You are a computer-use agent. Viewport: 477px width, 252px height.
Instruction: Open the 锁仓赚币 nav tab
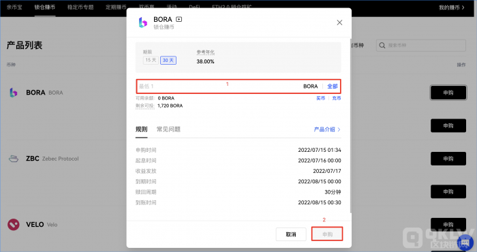pyautogui.click(x=45, y=7)
